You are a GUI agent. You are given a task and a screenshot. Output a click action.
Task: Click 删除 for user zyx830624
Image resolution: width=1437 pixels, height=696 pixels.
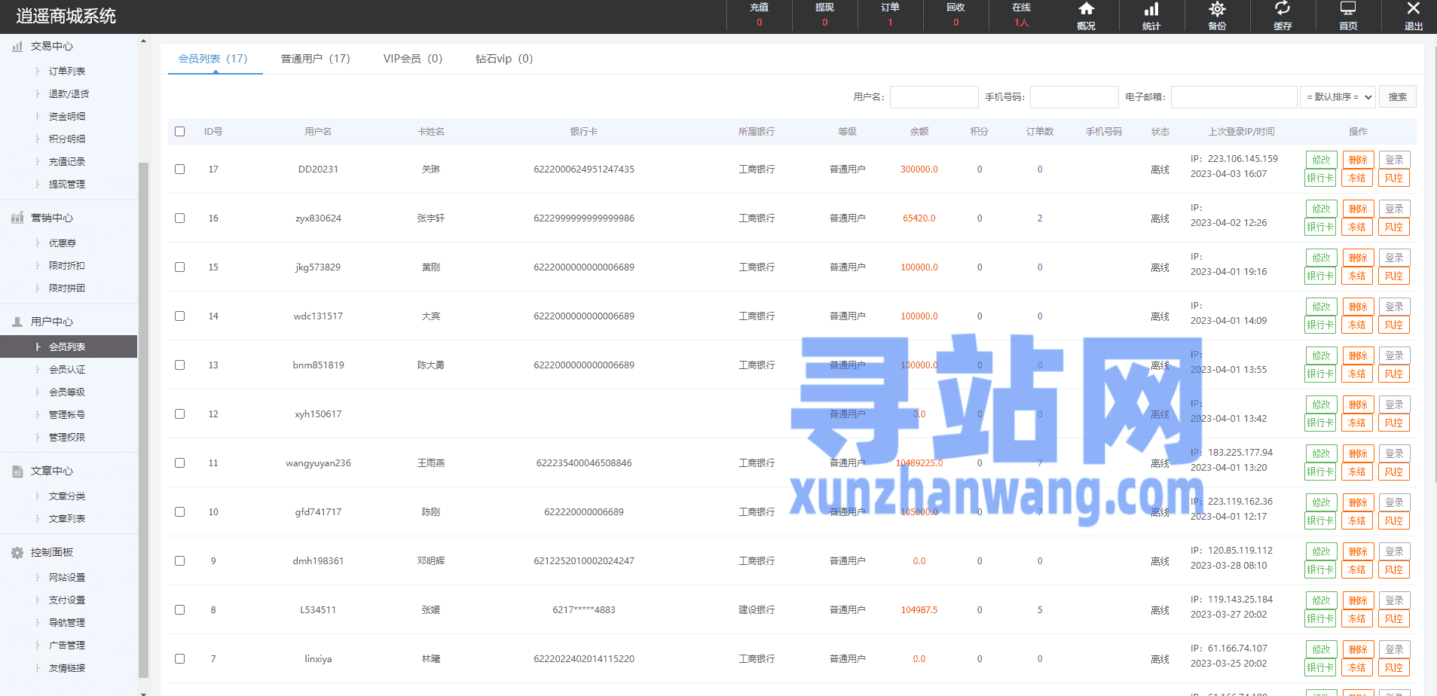1358,209
